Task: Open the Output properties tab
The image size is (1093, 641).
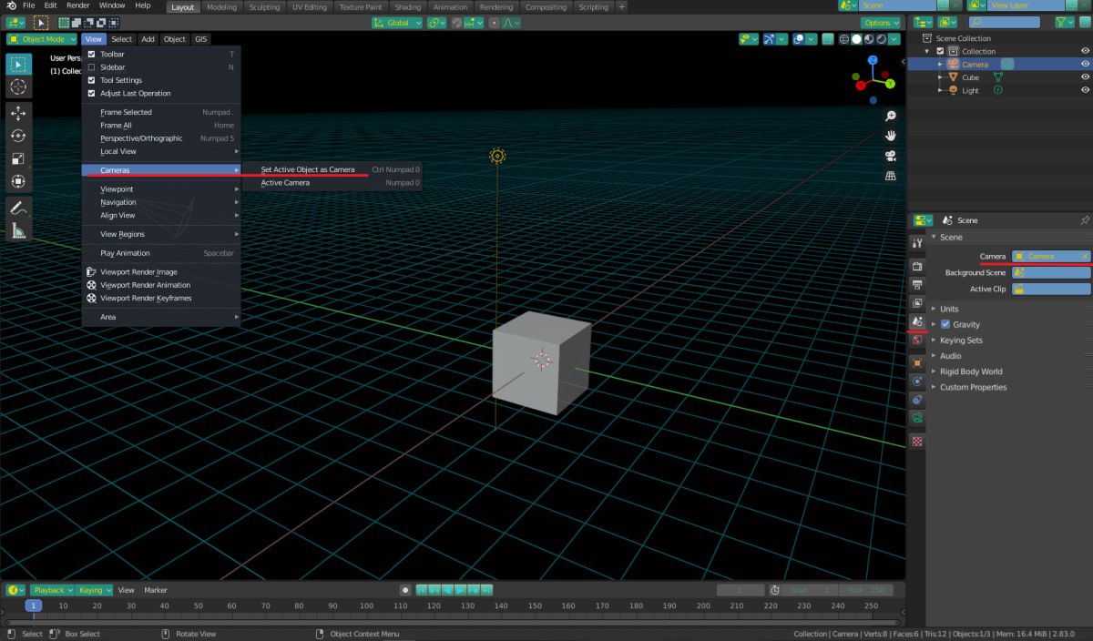Action: 917,285
